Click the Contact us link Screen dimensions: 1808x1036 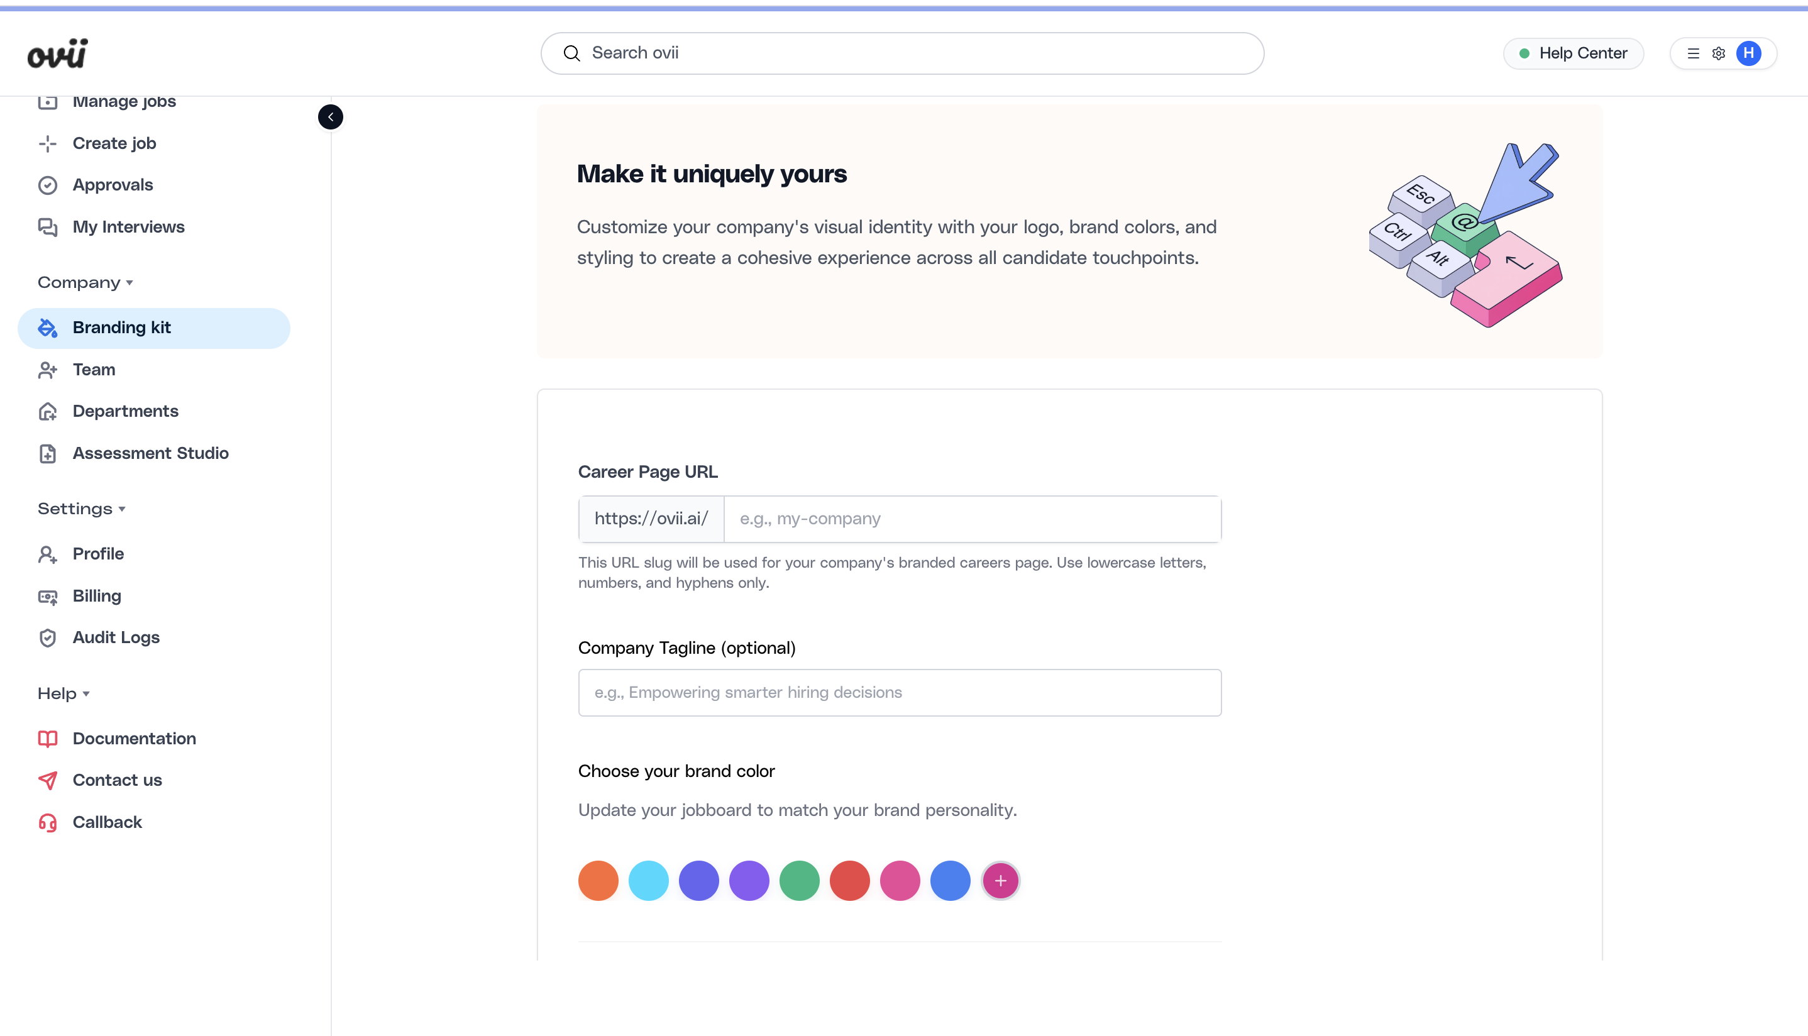[x=117, y=780]
